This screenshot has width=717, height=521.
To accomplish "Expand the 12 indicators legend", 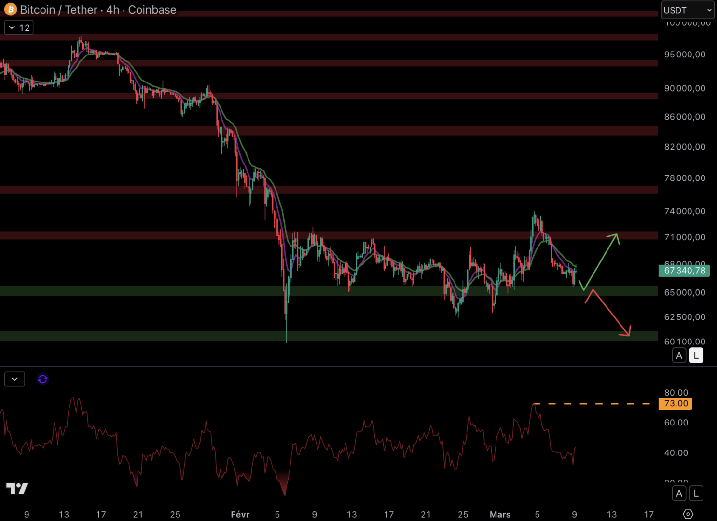I will point(19,27).
